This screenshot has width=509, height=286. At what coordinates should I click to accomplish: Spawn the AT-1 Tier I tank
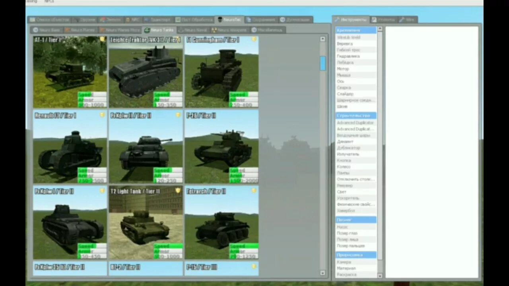(70, 72)
